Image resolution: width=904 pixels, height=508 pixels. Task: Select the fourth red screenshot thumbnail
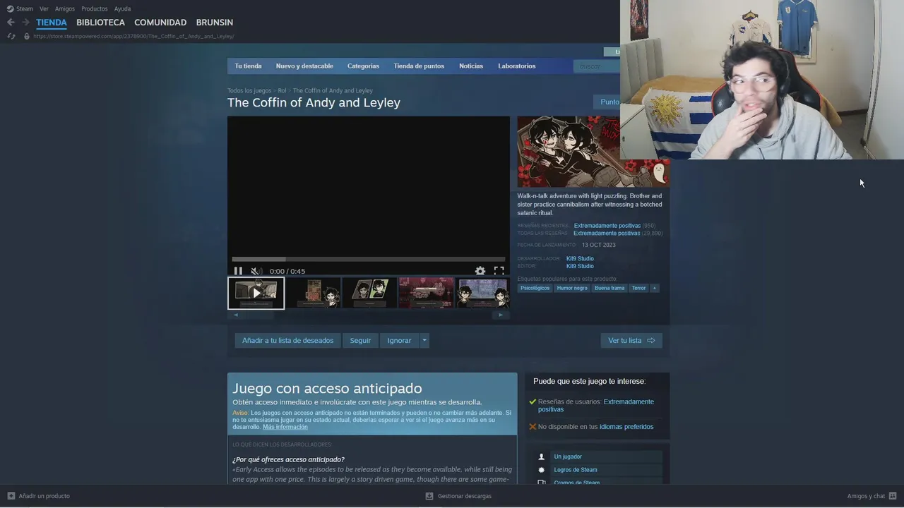[x=426, y=293]
